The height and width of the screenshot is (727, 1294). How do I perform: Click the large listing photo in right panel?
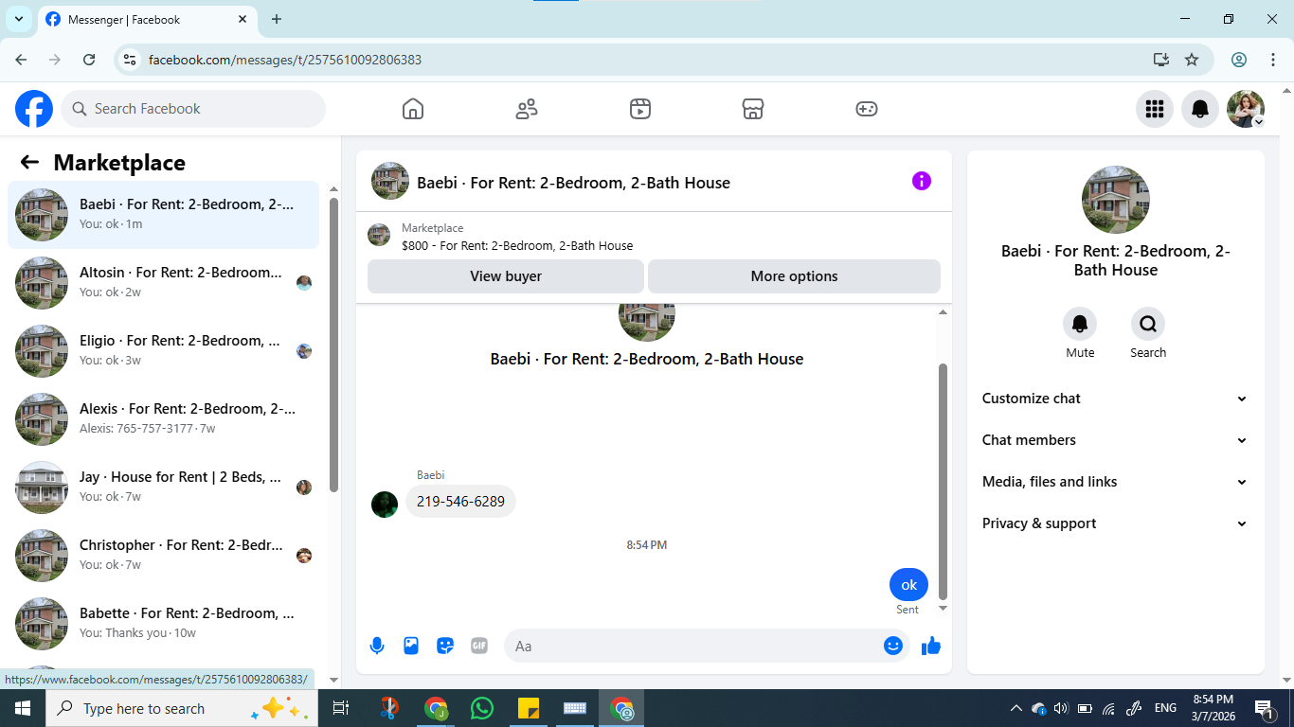[x=1116, y=200]
